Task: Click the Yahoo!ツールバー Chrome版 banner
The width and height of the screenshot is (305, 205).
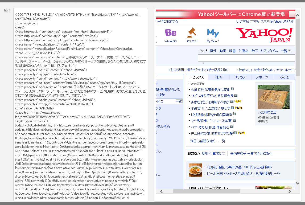Action: coord(226,14)
